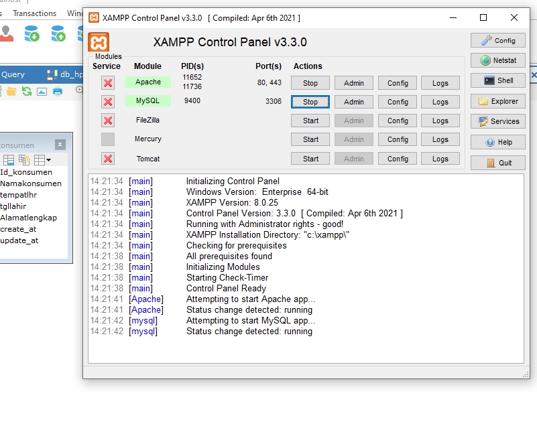
Task: Minimize the XAMPP Control Panel window
Action: (453, 17)
